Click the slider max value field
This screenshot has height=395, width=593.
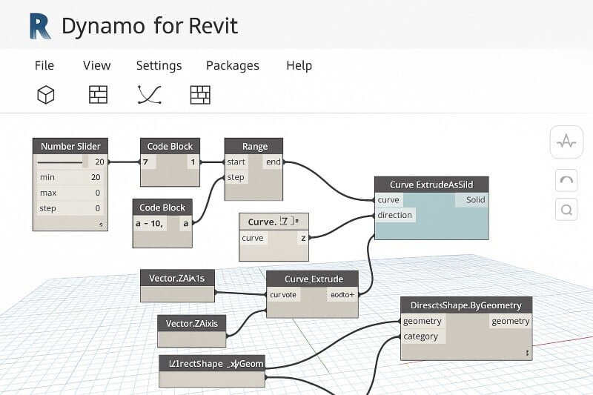(x=98, y=193)
